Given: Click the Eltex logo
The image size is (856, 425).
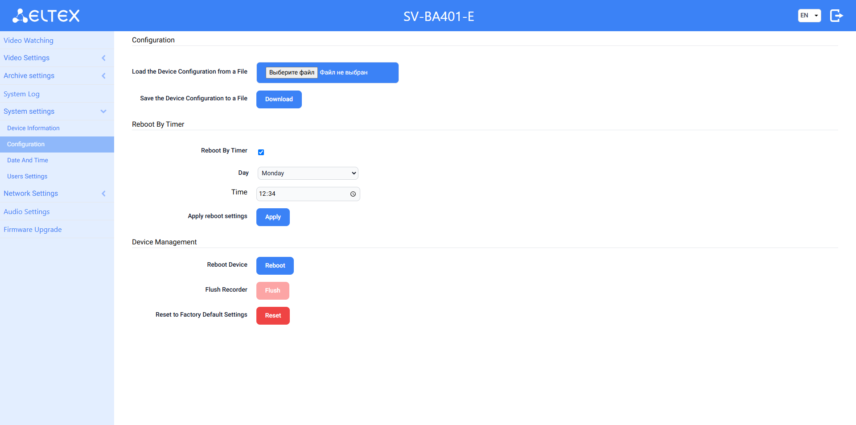Looking at the screenshot, I should pyautogui.click(x=46, y=16).
